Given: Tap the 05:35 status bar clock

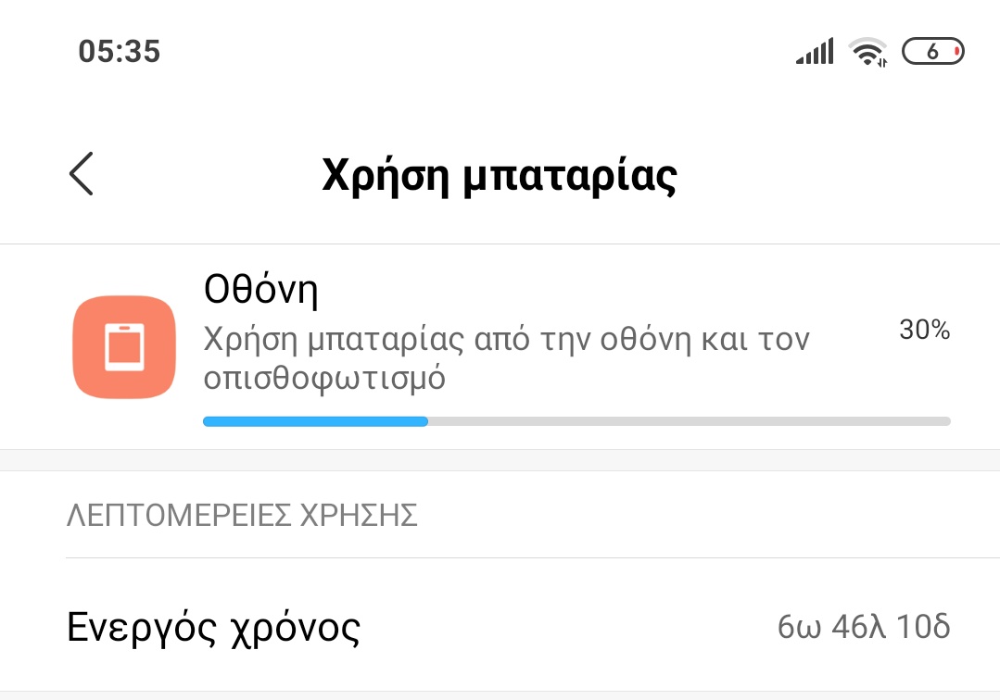Looking at the screenshot, I should click(x=120, y=52).
